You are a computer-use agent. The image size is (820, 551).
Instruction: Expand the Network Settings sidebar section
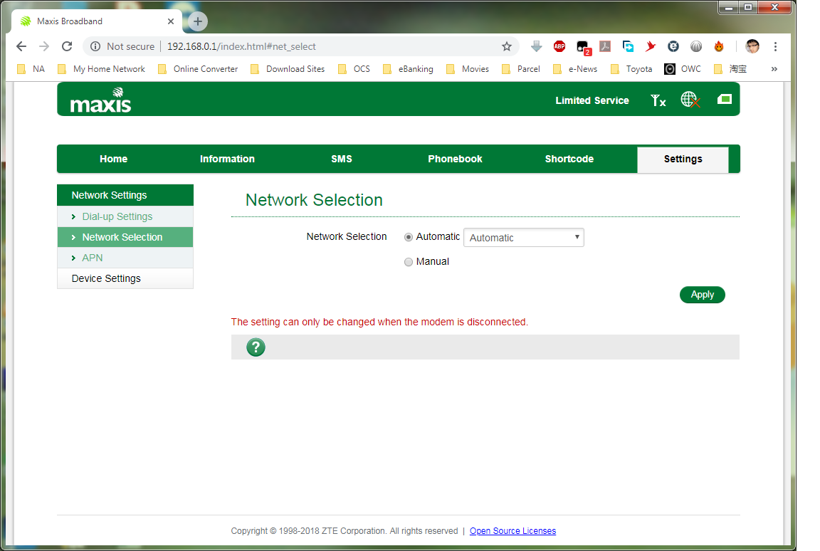click(125, 195)
